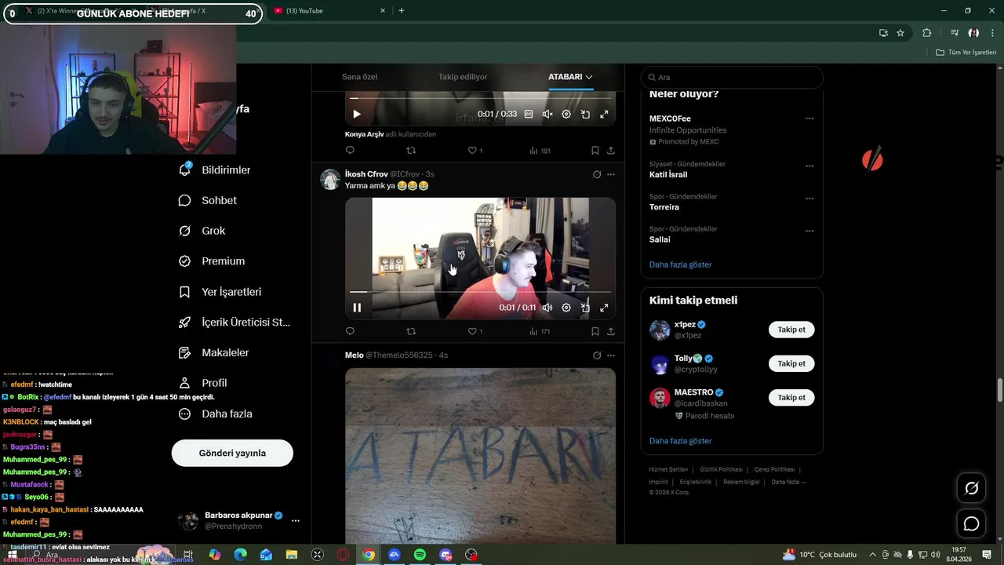The width and height of the screenshot is (1004, 565).
Task: Repost İkosh Cfrov's post
Action: [411, 331]
